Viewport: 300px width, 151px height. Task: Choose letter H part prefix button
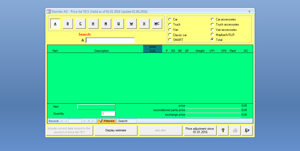point(93,24)
